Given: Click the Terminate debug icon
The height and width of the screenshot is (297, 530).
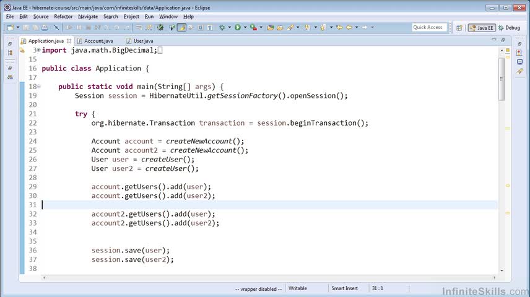Looking at the screenshot, I should pos(88,27).
